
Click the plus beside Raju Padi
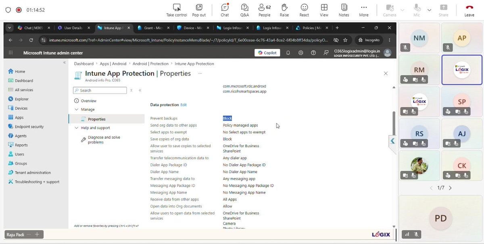[37, 234]
